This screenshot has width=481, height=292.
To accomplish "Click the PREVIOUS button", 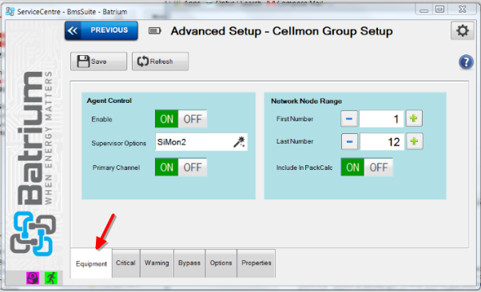I will point(101,30).
